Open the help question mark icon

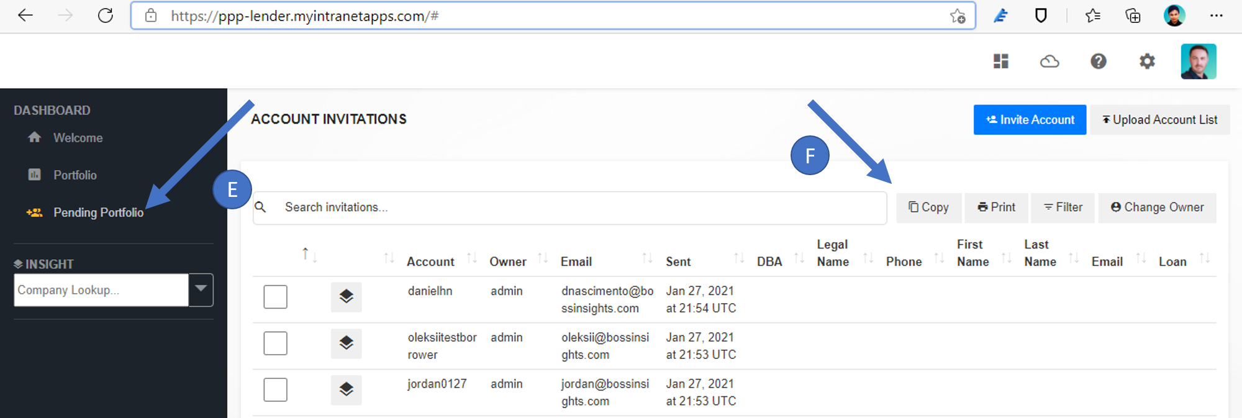pos(1098,61)
